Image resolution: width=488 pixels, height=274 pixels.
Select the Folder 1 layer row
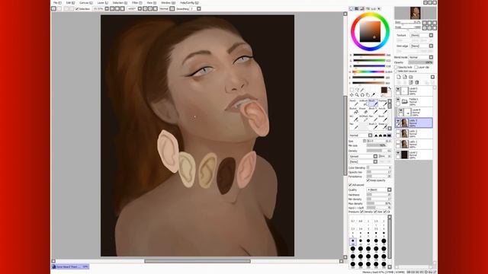point(414,101)
